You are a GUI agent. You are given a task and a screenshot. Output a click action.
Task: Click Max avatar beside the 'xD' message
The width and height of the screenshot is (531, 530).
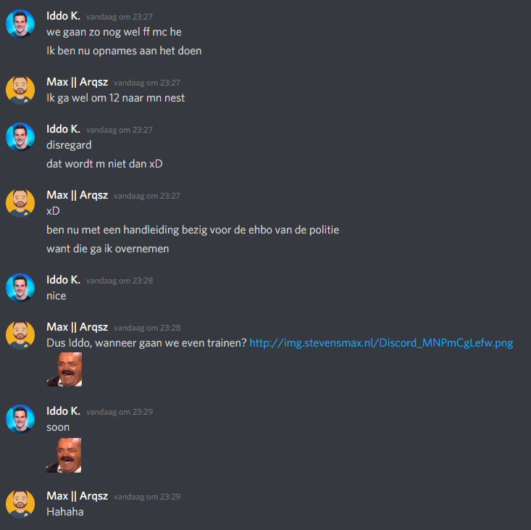20,203
